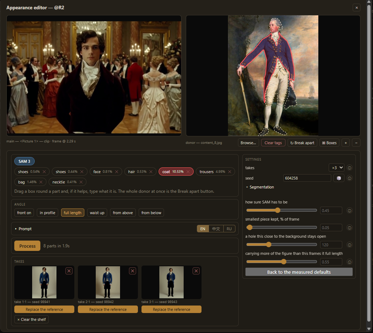Adjust how sure SAM has to be slider
The width and height of the screenshot is (373, 333).
(282, 210)
